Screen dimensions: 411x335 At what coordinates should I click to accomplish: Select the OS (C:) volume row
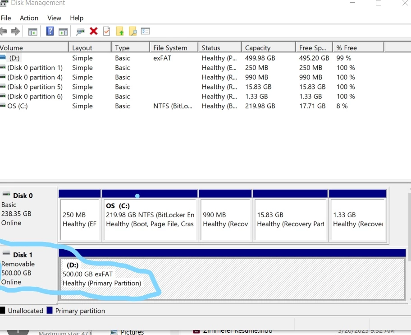pyautogui.click(x=192, y=106)
